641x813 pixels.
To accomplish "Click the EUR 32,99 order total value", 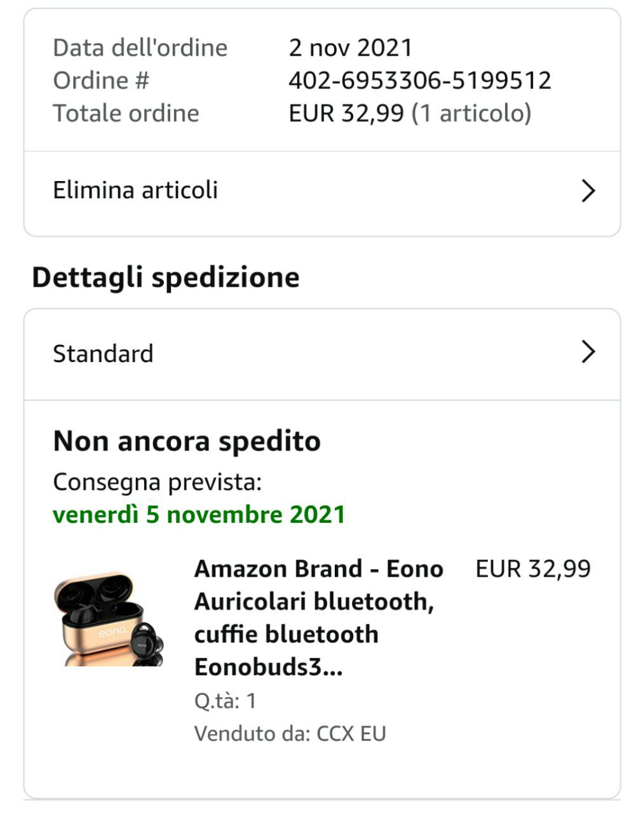I will tap(346, 113).
